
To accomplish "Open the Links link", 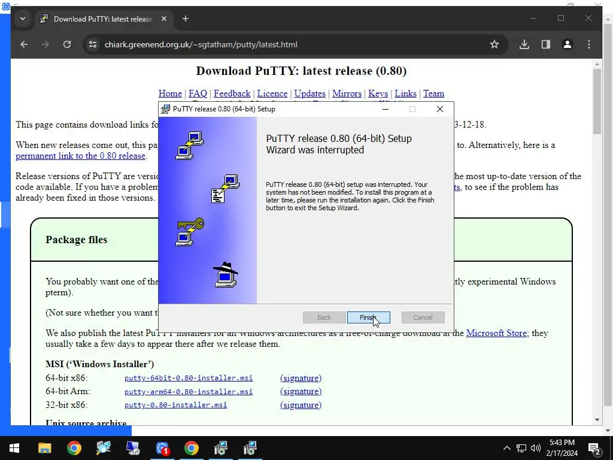I will [x=405, y=93].
